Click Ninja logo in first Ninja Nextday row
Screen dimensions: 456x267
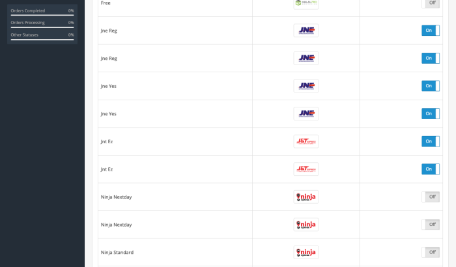pos(306,197)
